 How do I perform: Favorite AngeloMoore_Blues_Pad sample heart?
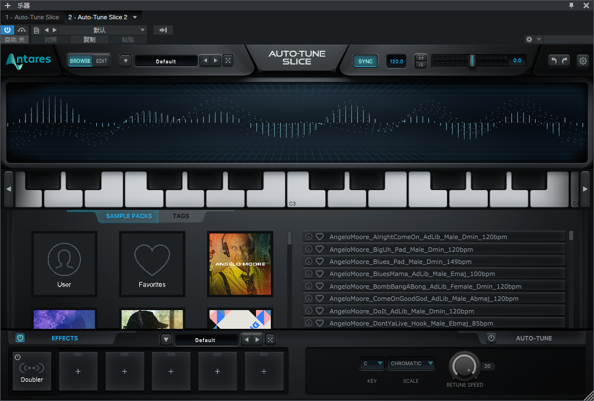coord(320,261)
